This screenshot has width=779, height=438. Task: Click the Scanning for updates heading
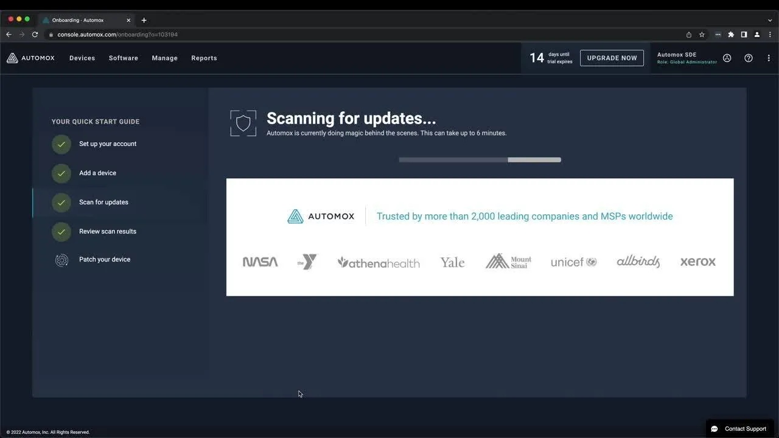pyautogui.click(x=351, y=119)
